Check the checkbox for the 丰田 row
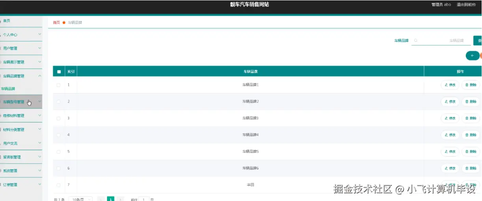Image resolution: width=482 pixels, height=201 pixels. point(59,185)
